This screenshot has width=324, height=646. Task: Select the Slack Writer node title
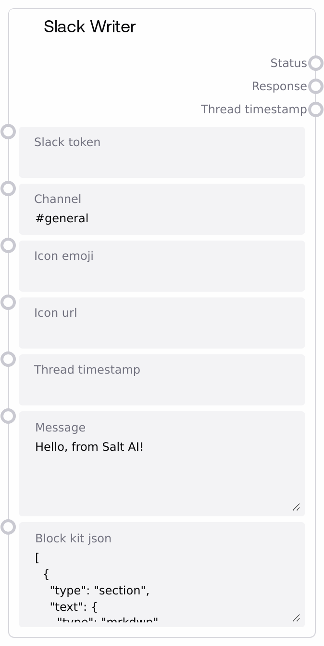tap(90, 27)
